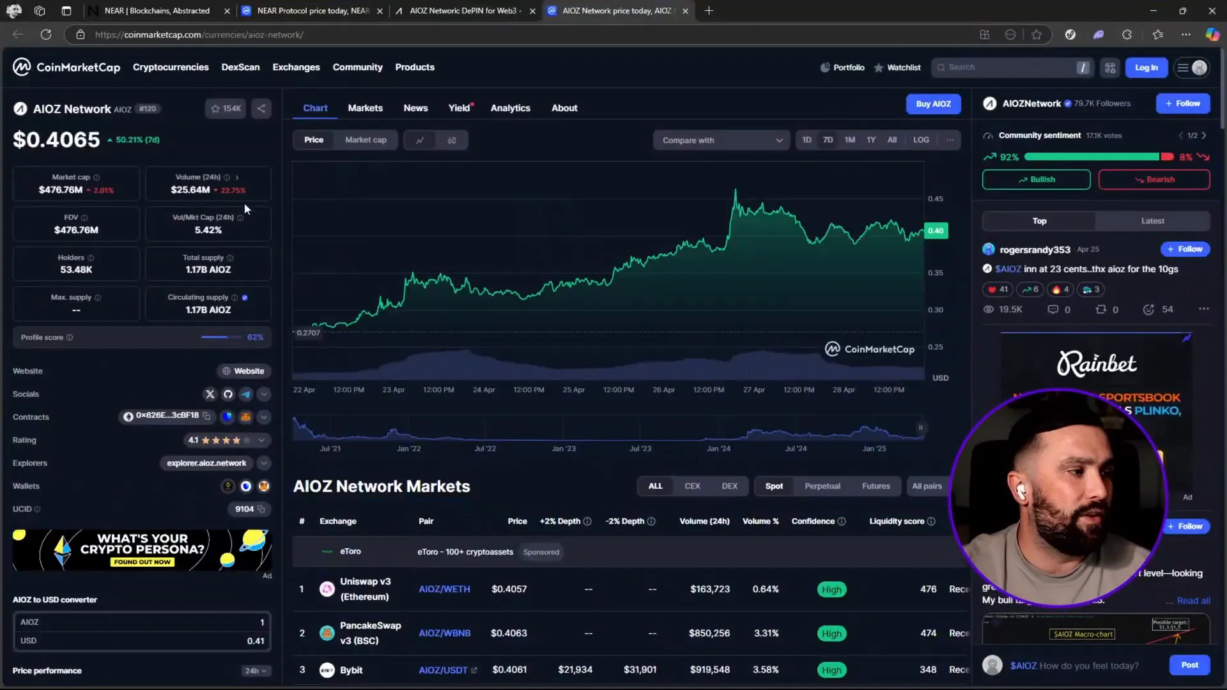
Task: Open Telegram social link icon
Action: coord(246,394)
